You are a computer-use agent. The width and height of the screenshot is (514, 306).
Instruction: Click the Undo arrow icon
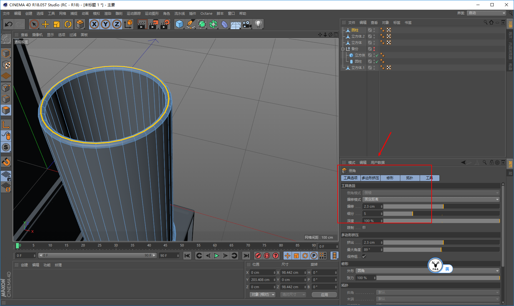click(x=9, y=24)
